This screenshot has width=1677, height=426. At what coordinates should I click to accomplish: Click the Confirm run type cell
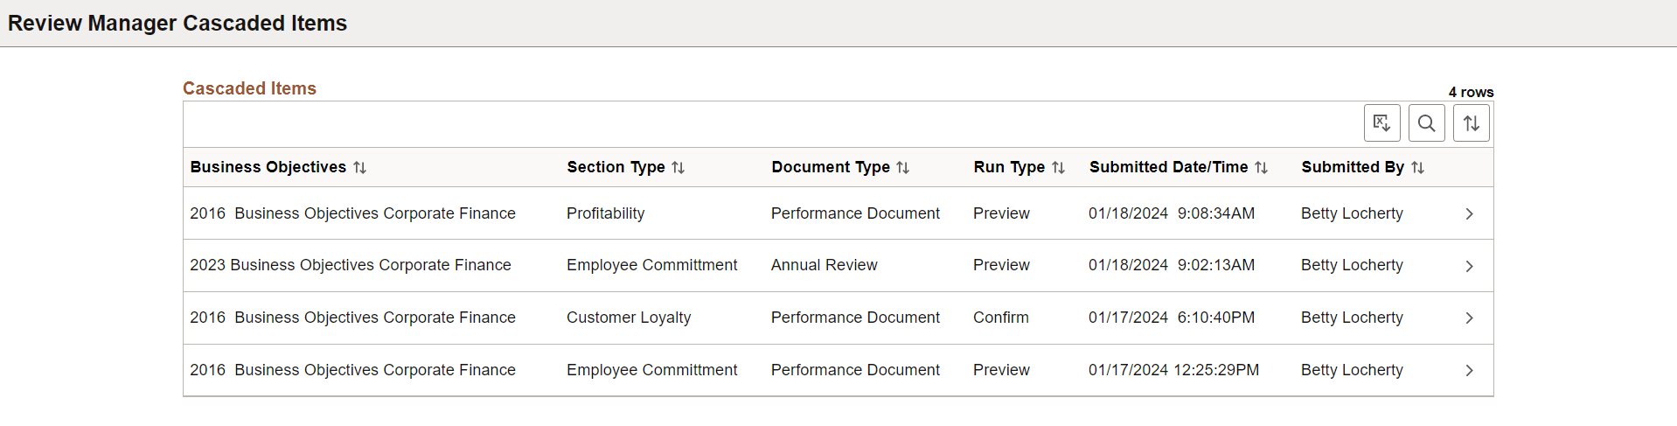pos(1000,318)
